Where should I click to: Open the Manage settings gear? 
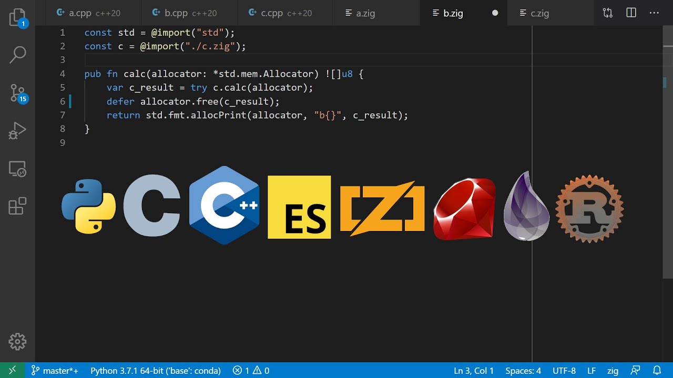click(x=17, y=341)
